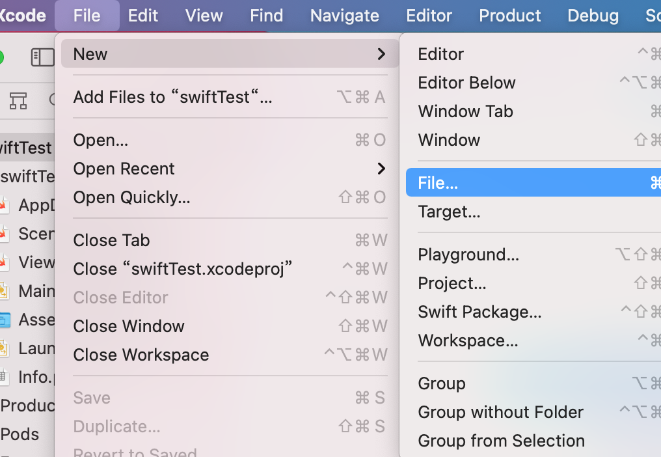Create a new Swift Package...
Image resolution: width=661 pixels, height=457 pixels.
(x=533, y=312)
